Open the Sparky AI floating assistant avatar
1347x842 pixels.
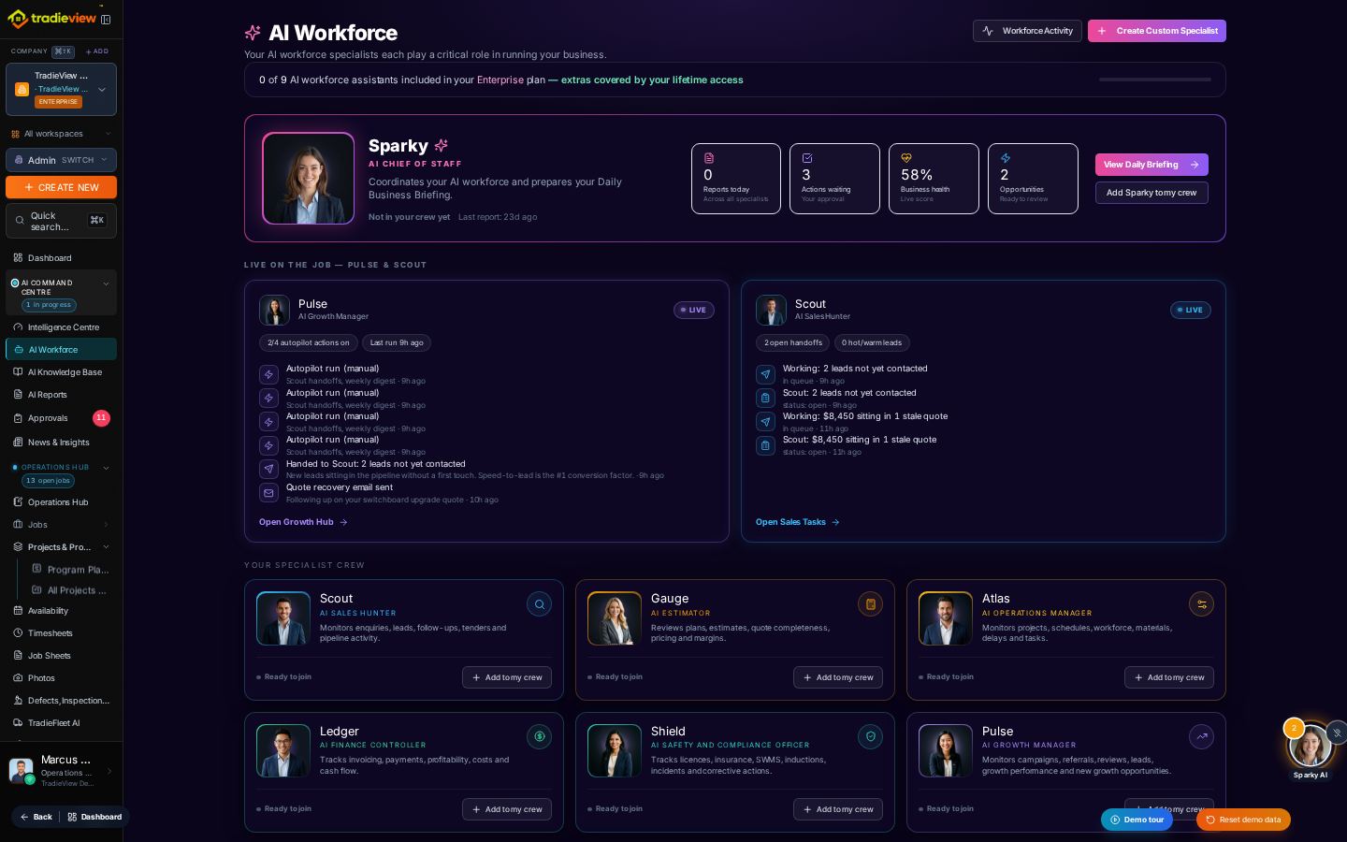click(x=1310, y=746)
